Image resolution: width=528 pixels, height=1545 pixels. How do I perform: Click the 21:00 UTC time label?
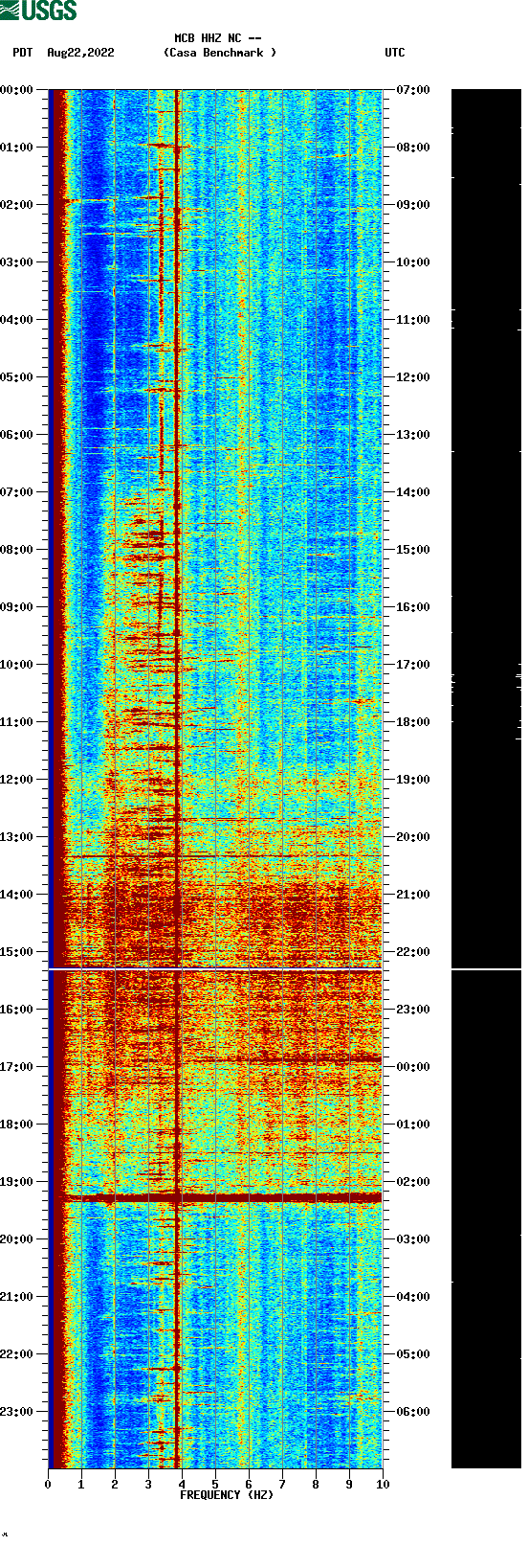click(413, 895)
